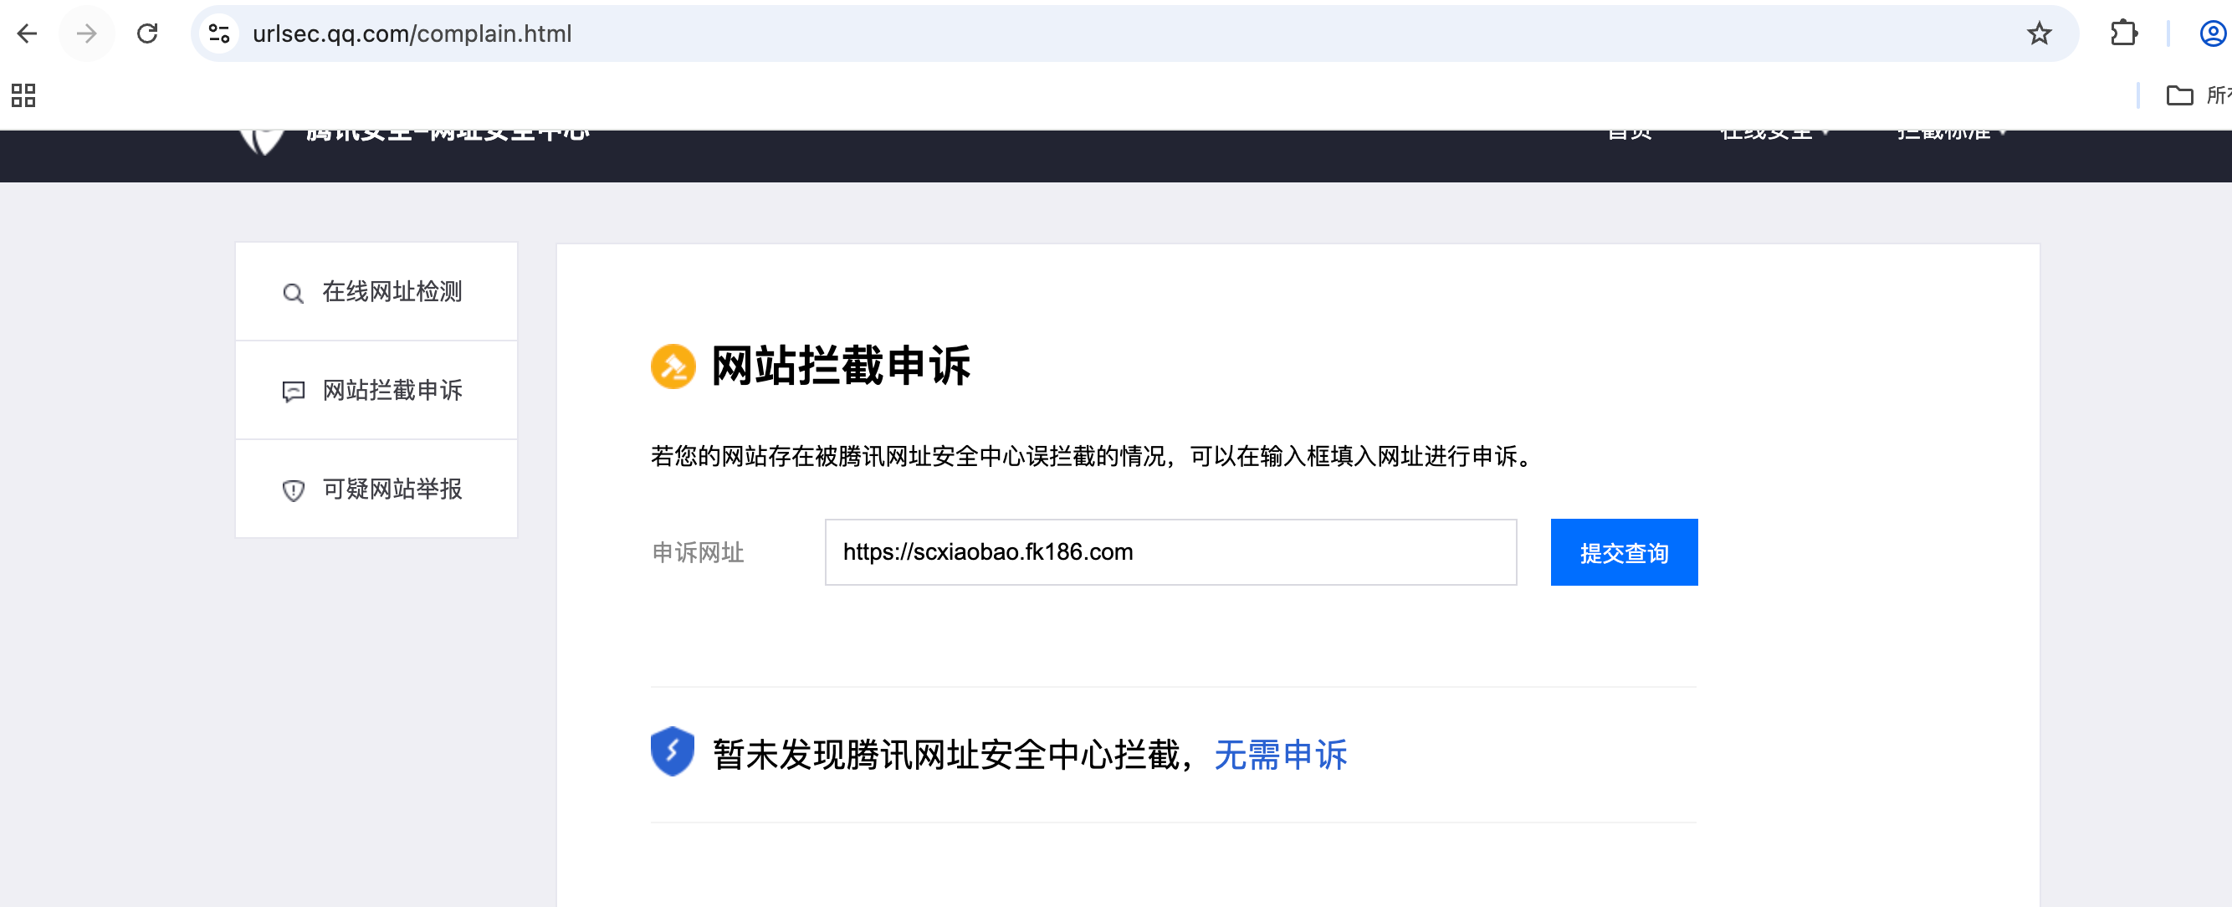
Task: Click the 申诉网址 URL input field
Action: [1170, 553]
